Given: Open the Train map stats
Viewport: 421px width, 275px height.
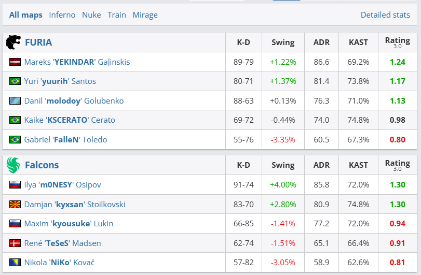Looking at the screenshot, I should [x=117, y=15].
